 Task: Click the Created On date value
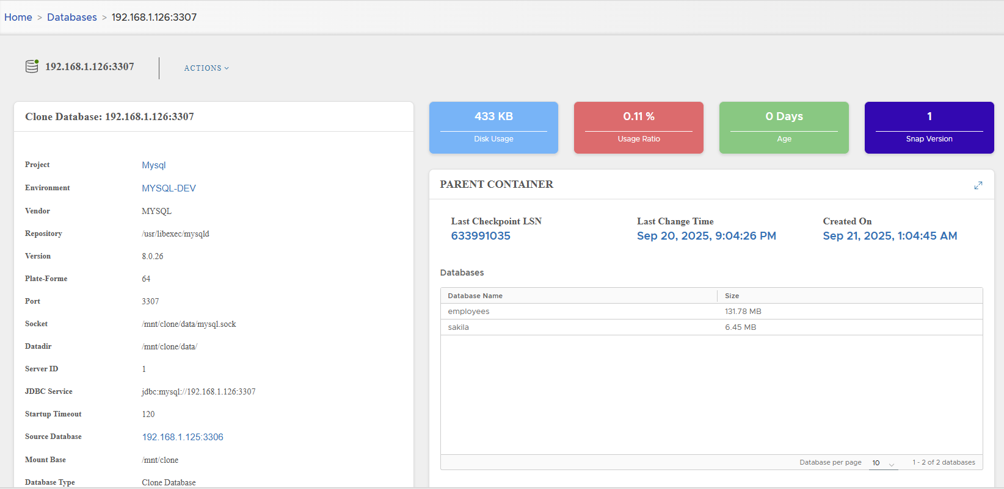890,236
